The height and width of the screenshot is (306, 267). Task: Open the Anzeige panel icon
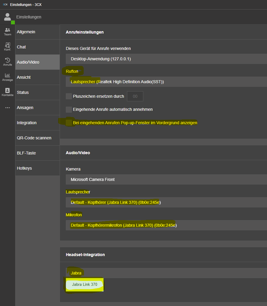[7, 77]
